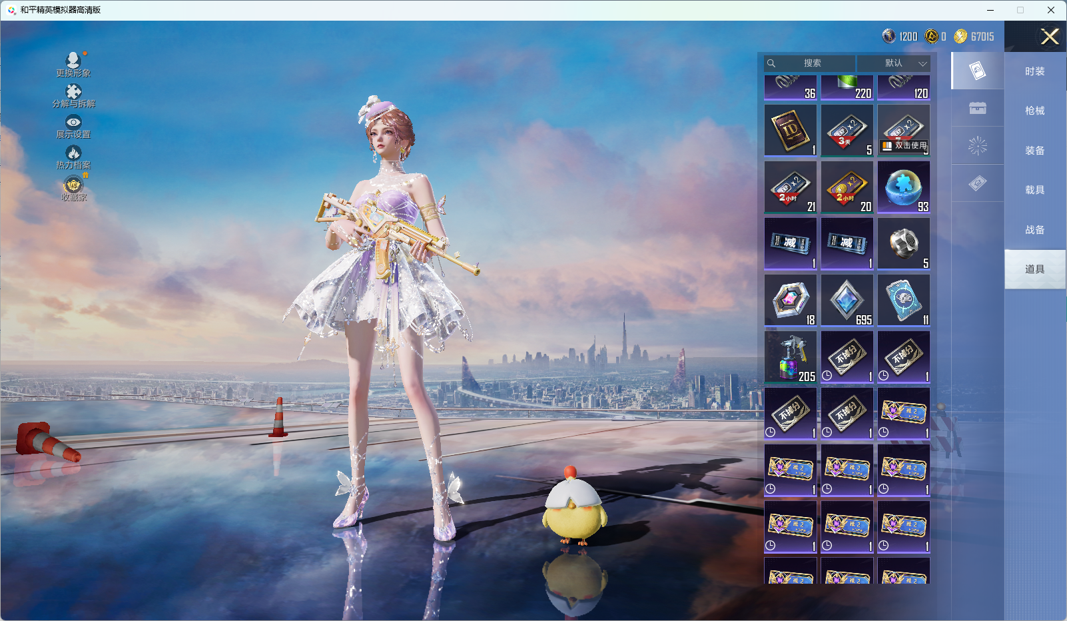
Task: Click the bronze token balance 0
Action: coord(936,37)
